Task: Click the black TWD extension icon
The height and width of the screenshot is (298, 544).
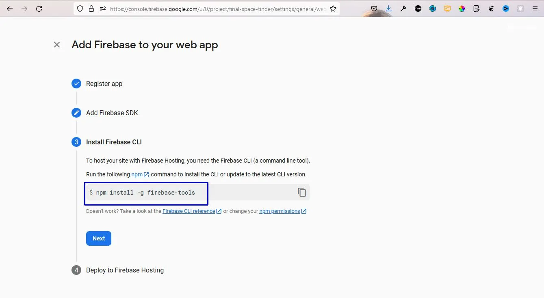Action: click(x=418, y=9)
